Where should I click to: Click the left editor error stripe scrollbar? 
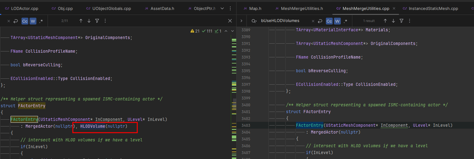[x=234, y=93]
